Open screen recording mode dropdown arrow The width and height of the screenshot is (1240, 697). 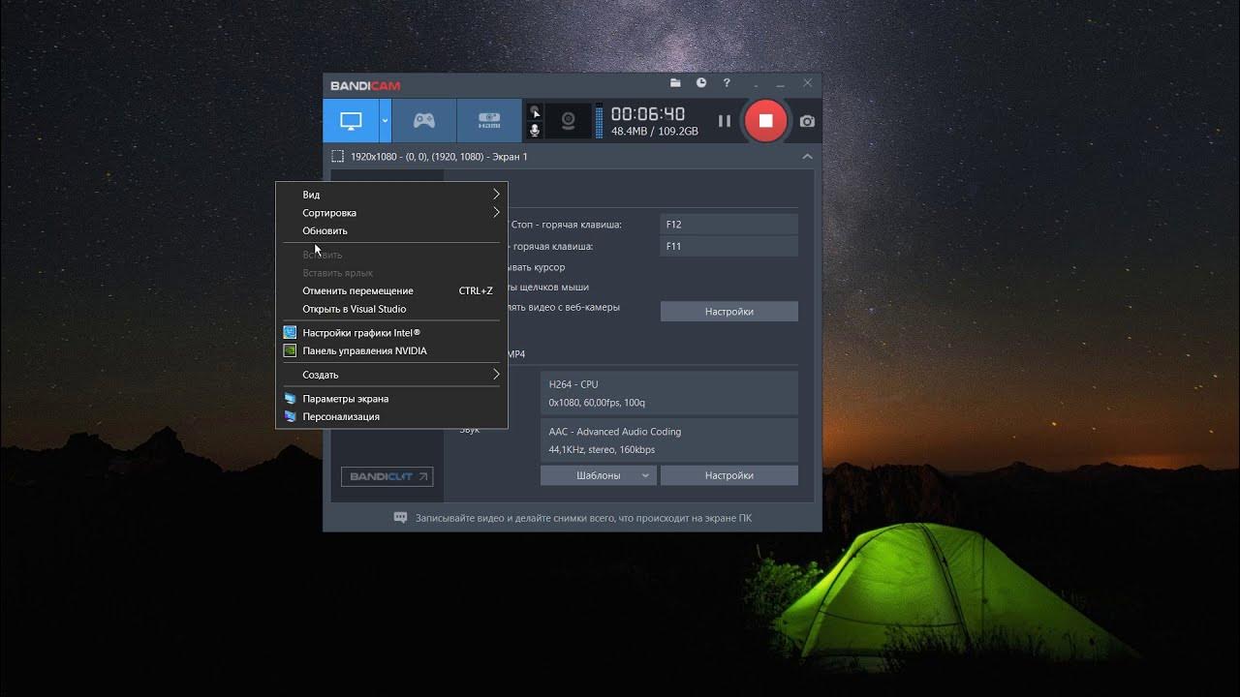(385, 121)
